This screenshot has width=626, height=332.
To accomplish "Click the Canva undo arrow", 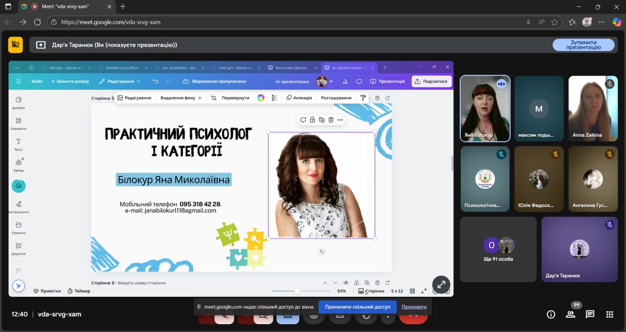I will (156, 82).
